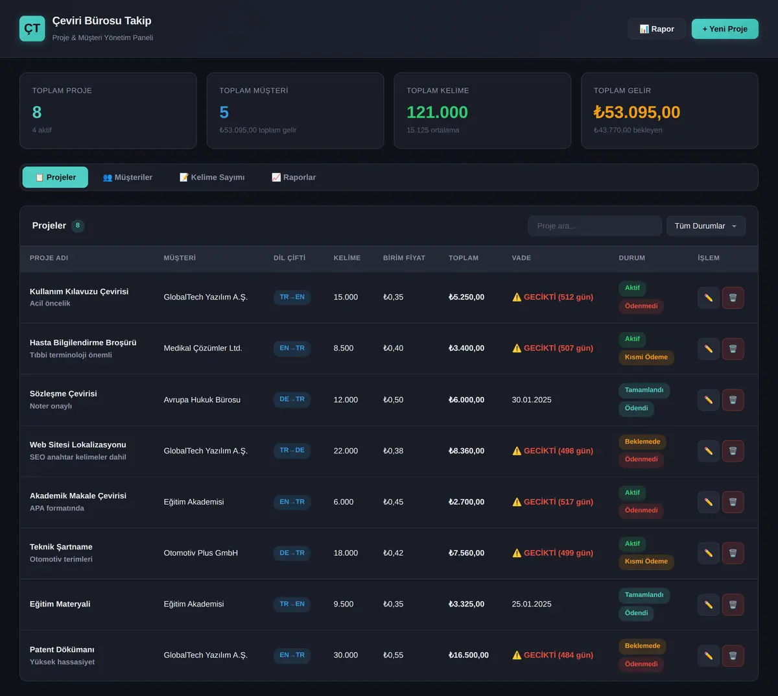Click the TR→DE language pair badge
This screenshot has height=696, width=778.
click(x=292, y=450)
